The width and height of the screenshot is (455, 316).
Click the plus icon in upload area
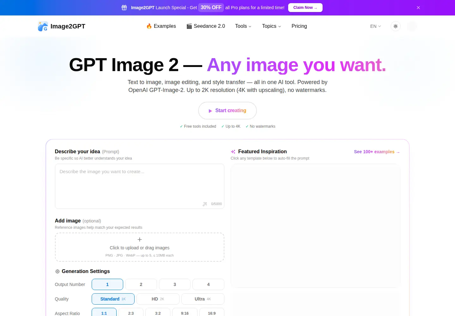(x=140, y=240)
